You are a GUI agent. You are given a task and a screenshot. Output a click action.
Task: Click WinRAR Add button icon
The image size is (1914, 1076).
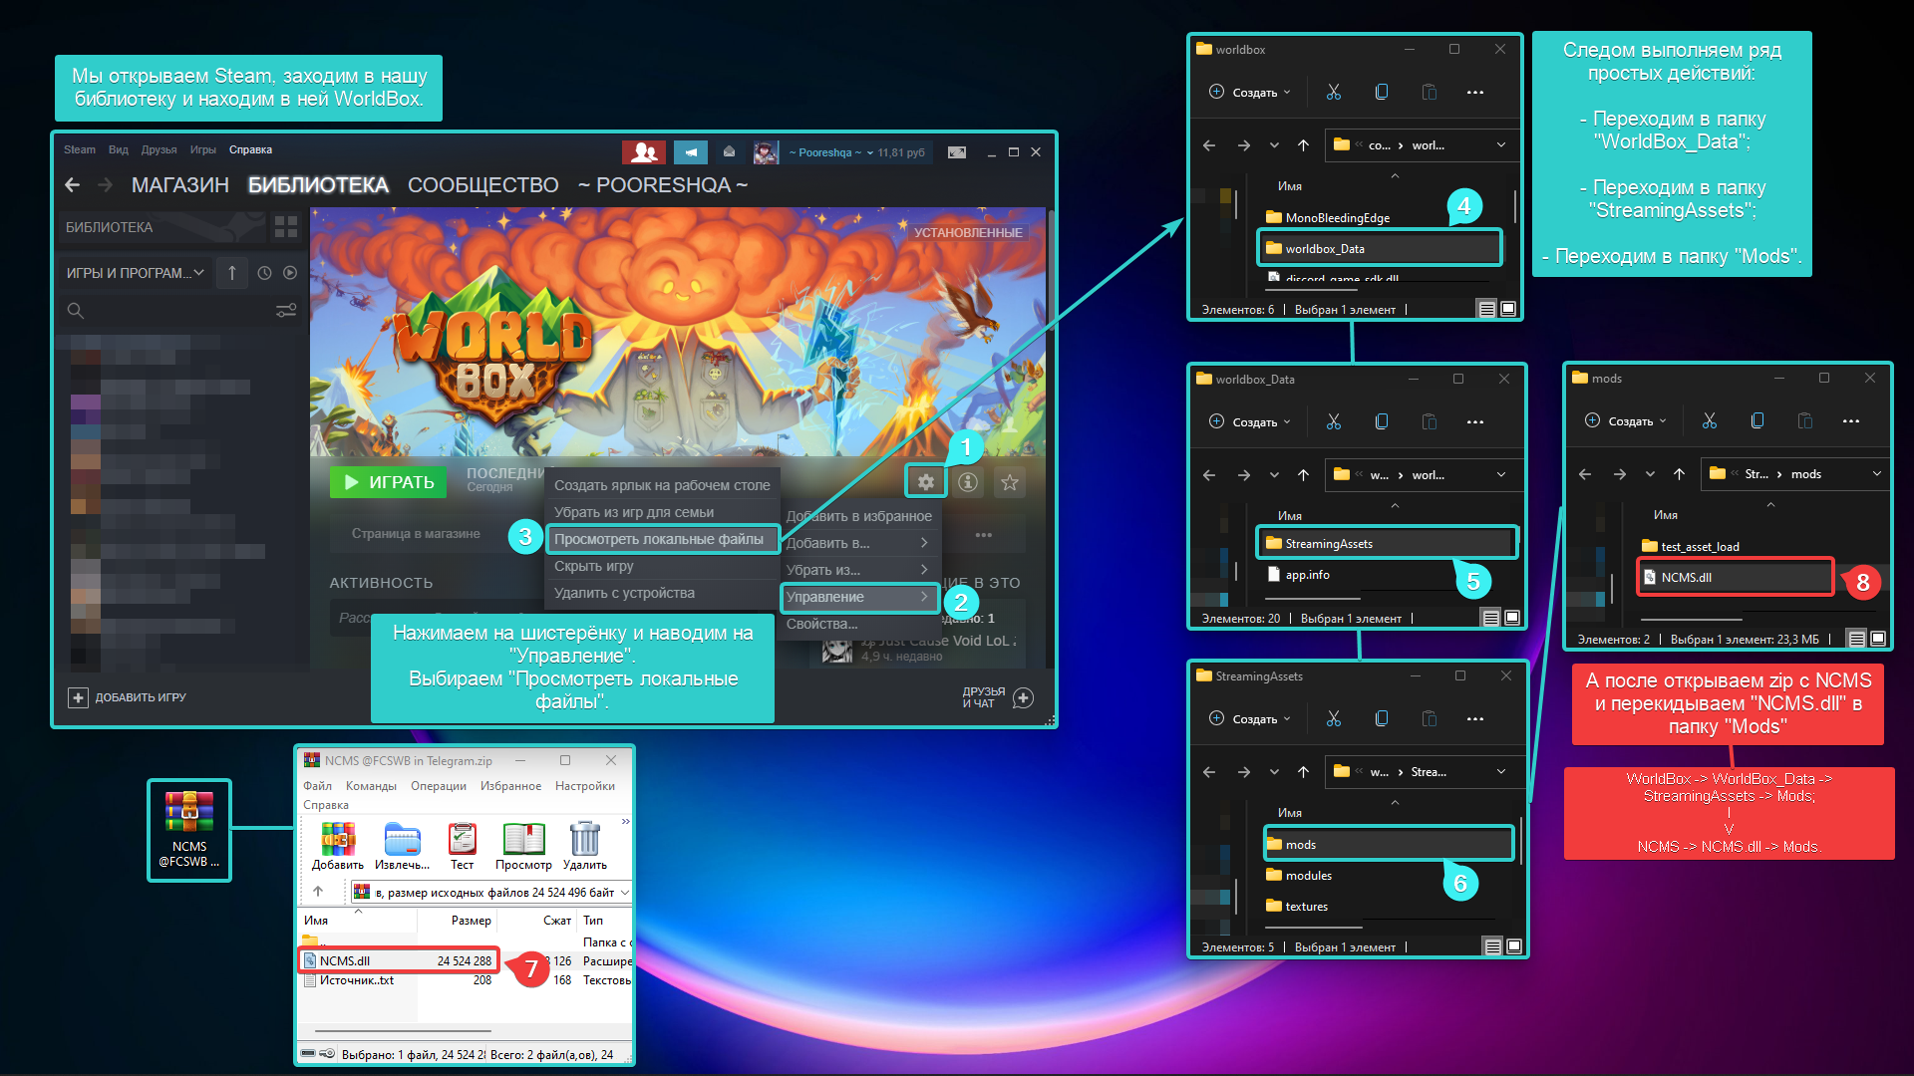[x=338, y=847]
